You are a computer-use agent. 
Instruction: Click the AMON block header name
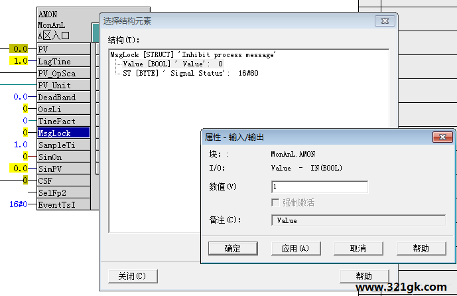pos(48,15)
